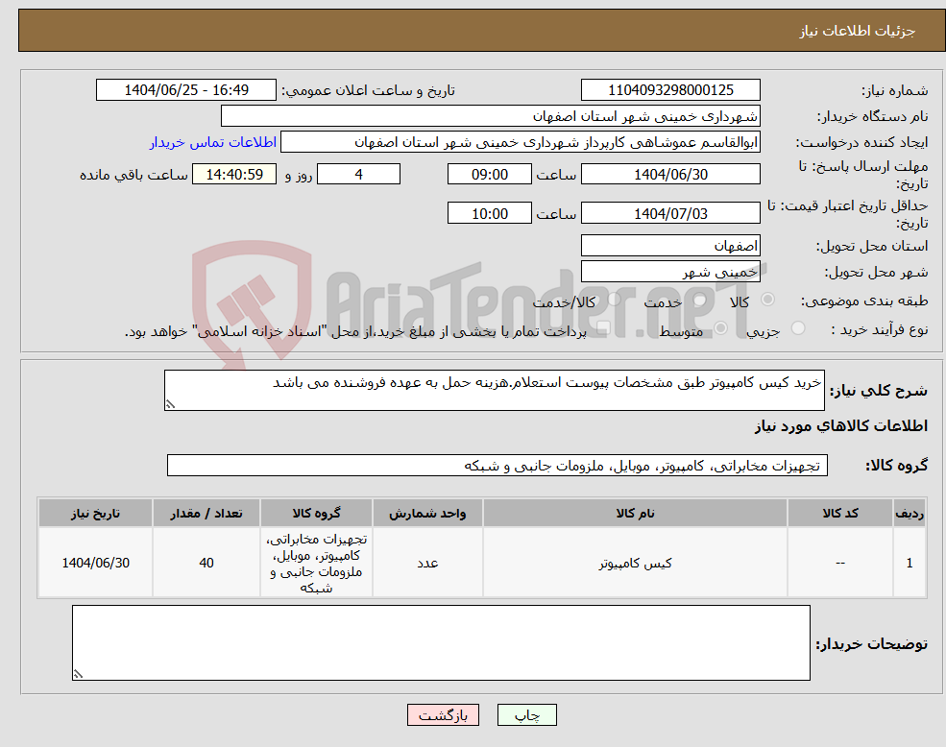Click the چاپ (Print) button
This screenshot has height=747, width=946.
pyautogui.click(x=524, y=714)
